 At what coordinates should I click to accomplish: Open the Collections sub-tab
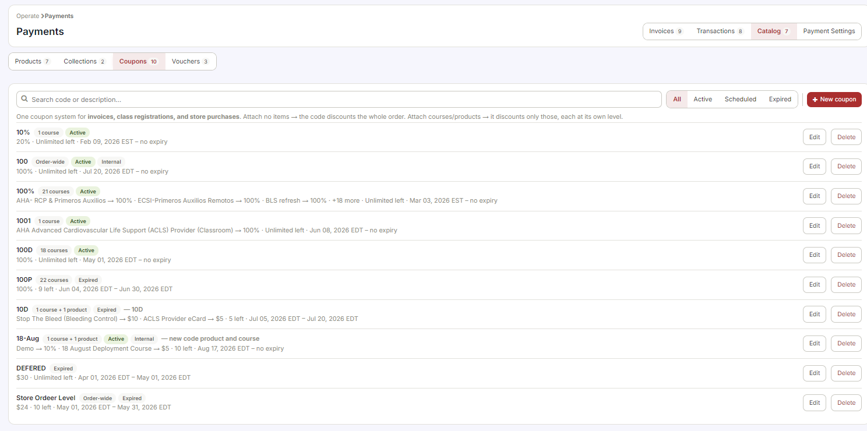click(x=85, y=62)
